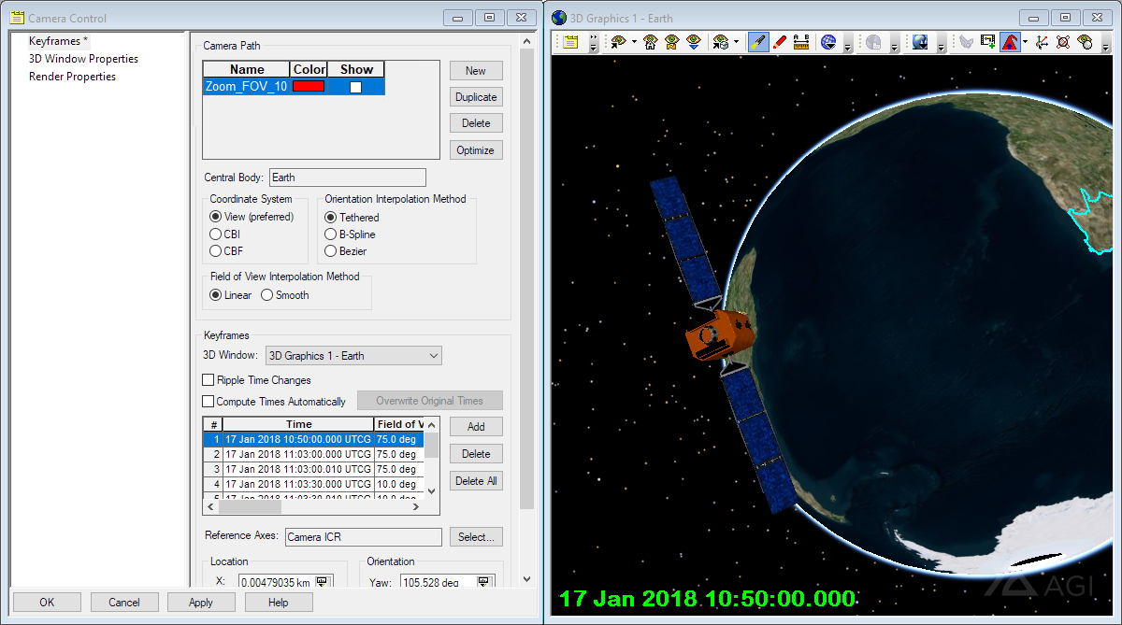1122x625 pixels.
Task: Select Keyframes in the left tree
Action: point(58,41)
